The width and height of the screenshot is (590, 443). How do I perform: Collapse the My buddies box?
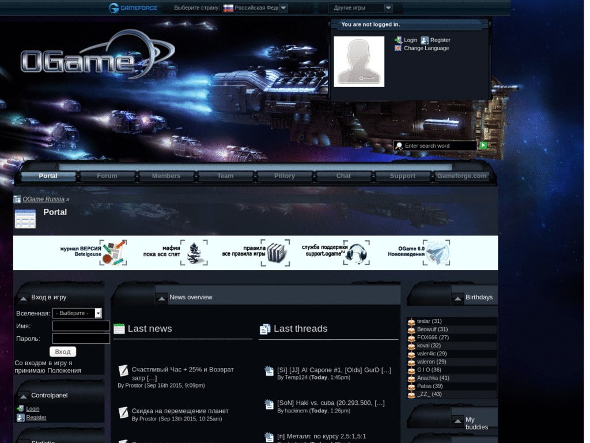point(458,421)
